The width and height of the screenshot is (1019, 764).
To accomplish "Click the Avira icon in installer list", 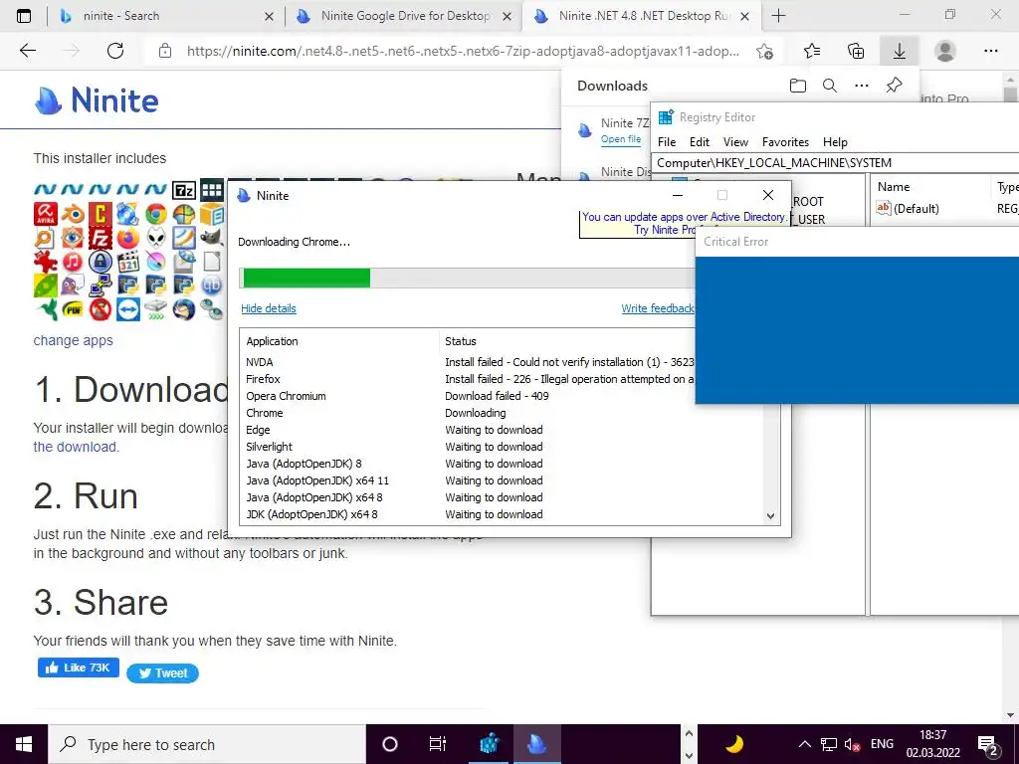I will [x=46, y=214].
